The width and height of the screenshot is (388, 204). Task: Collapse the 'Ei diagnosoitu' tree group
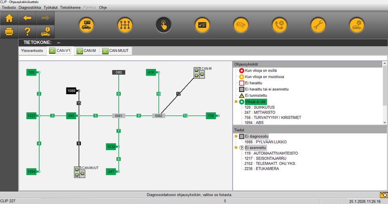(x=236, y=136)
